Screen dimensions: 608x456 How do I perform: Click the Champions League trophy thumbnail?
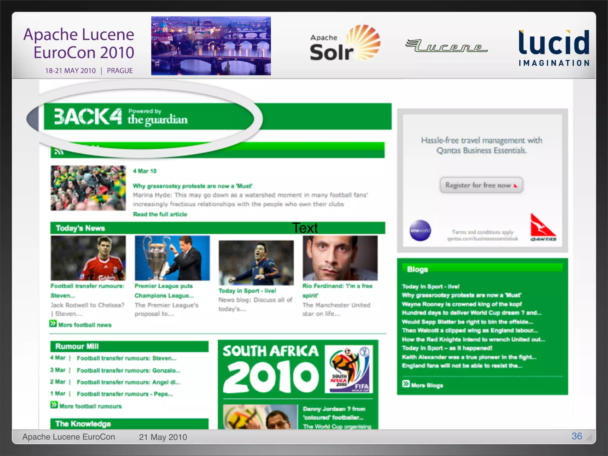point(172,258)
